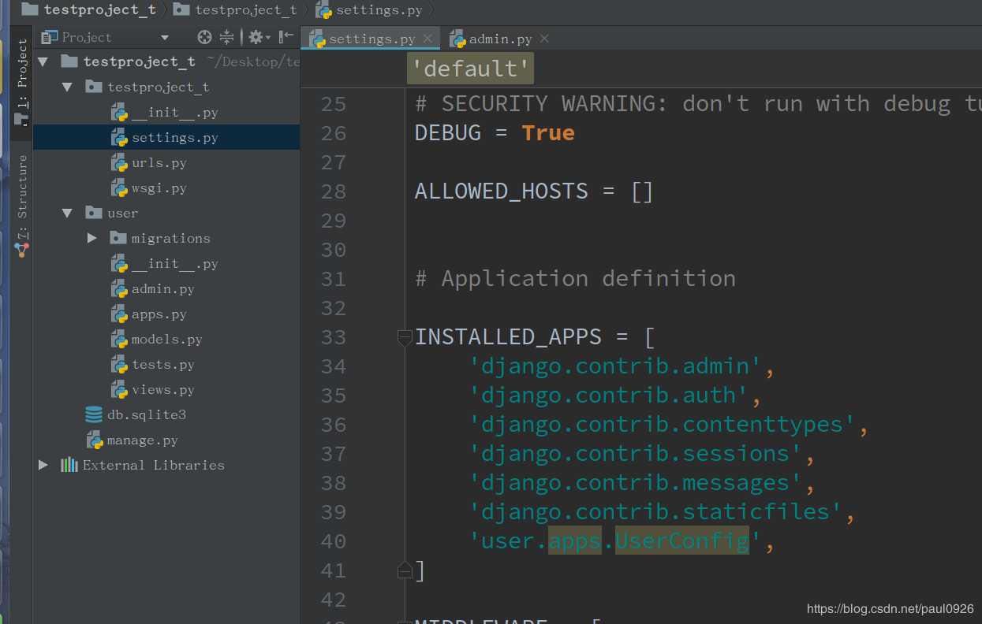Image resolution: width=982 pixels, height=624 pixels.
Task: Collapse the testproject_t root project node
Action: 43,61
